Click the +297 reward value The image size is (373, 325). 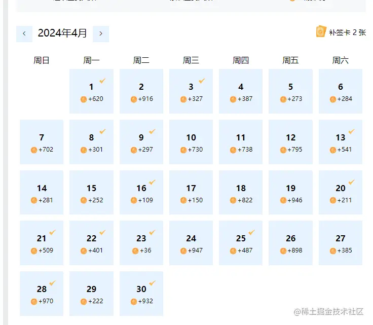(145, 150)
